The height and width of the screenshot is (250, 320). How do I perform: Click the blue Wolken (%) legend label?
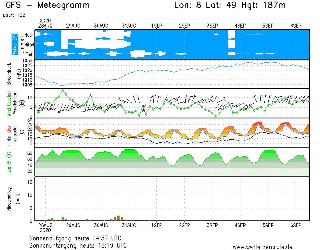[x=15, y=44]
